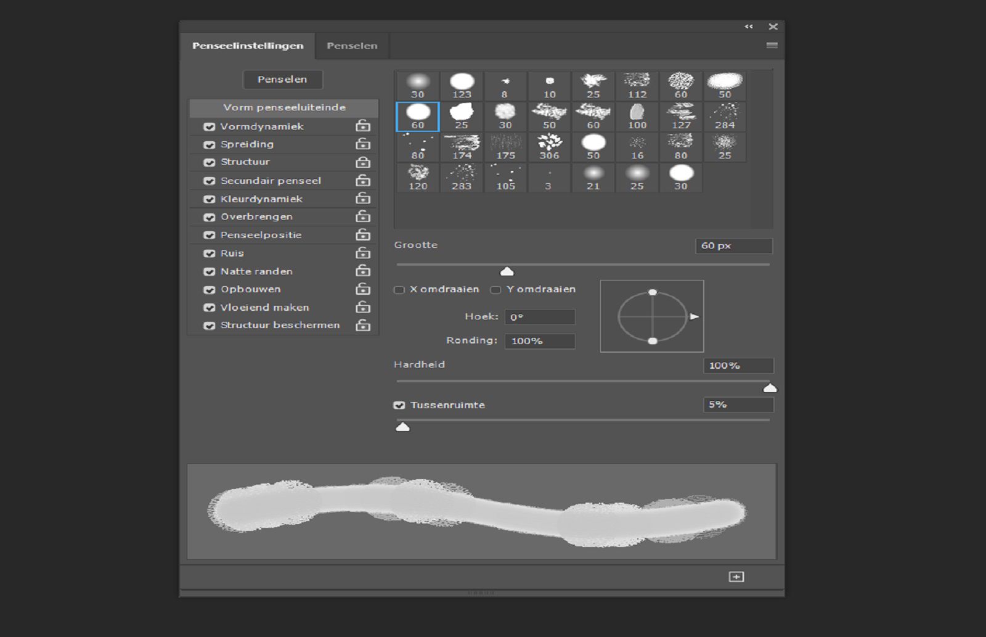Toggle the lock icon on the Structuur row
986x637 pixels.
pos(363,162)
